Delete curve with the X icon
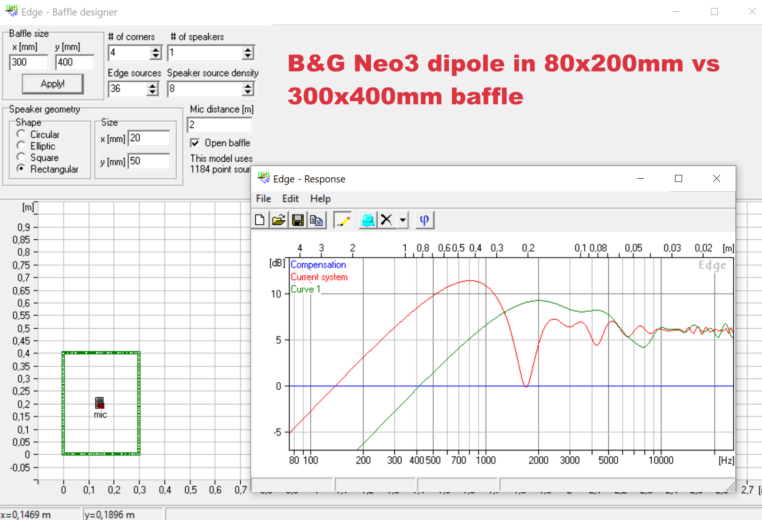The image size is (762, 520). coord(386,220)
